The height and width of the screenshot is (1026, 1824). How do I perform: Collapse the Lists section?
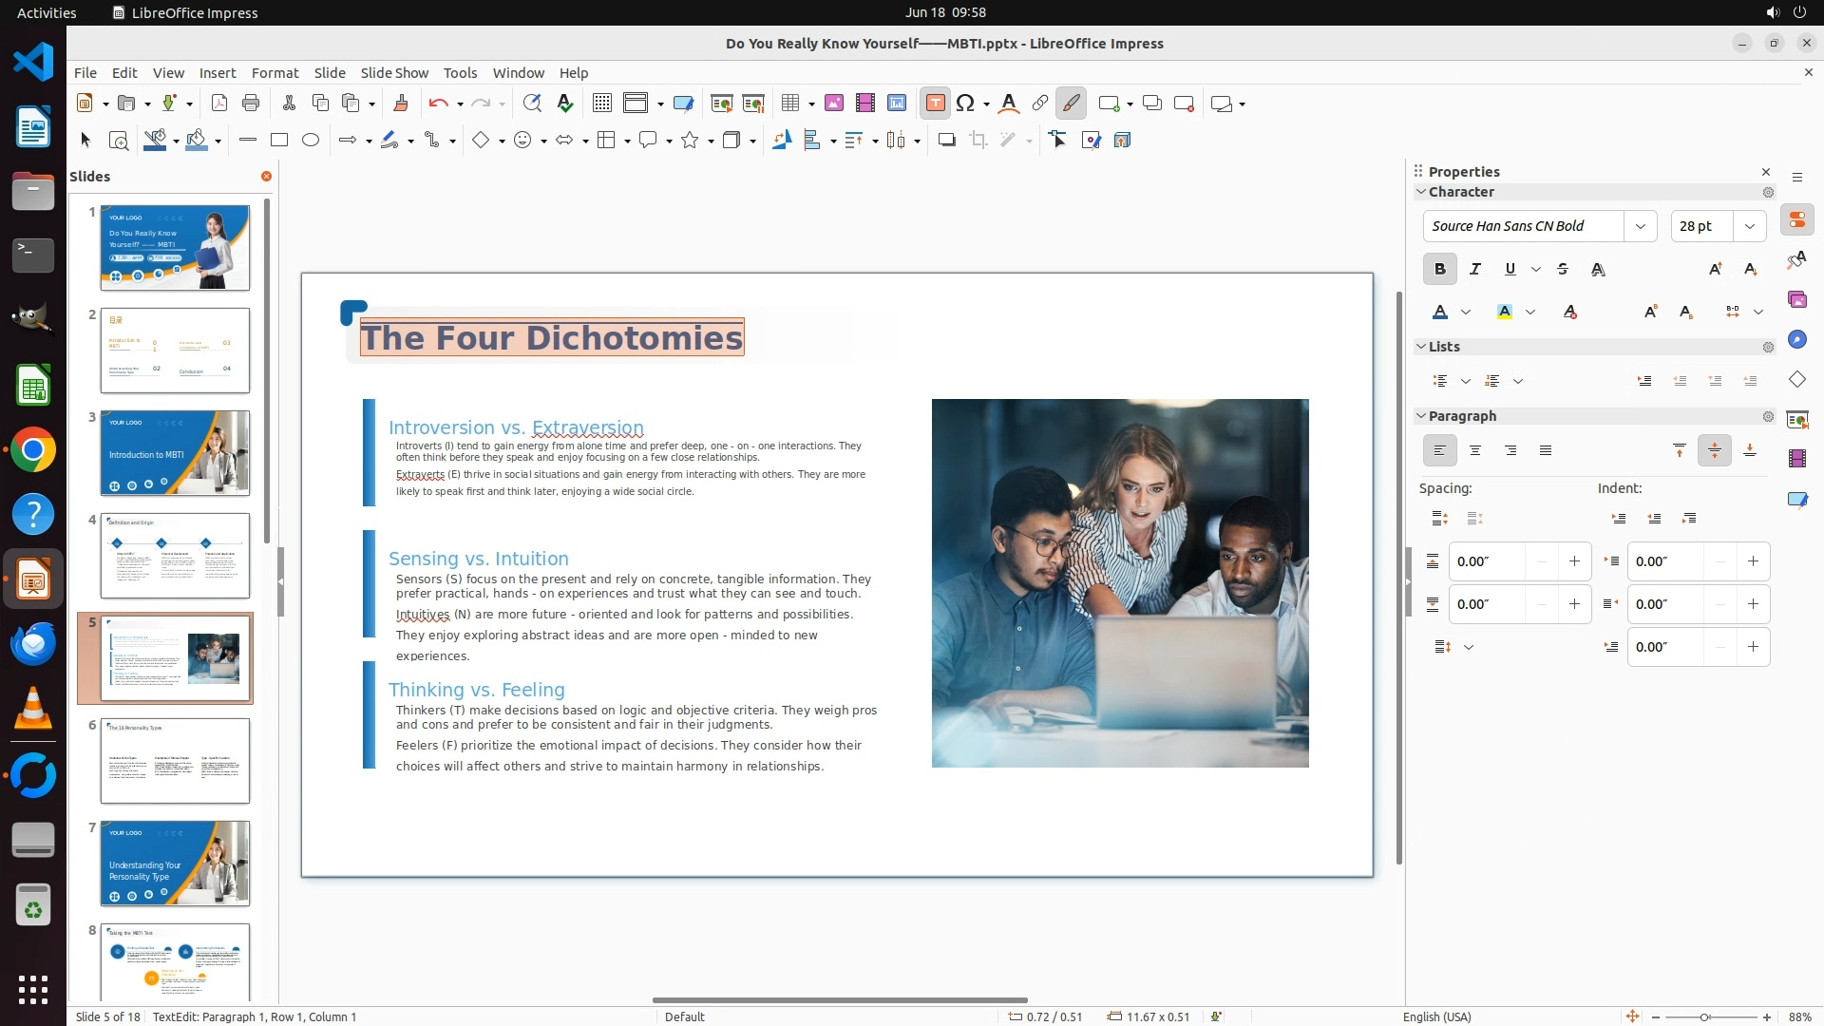1421,347
